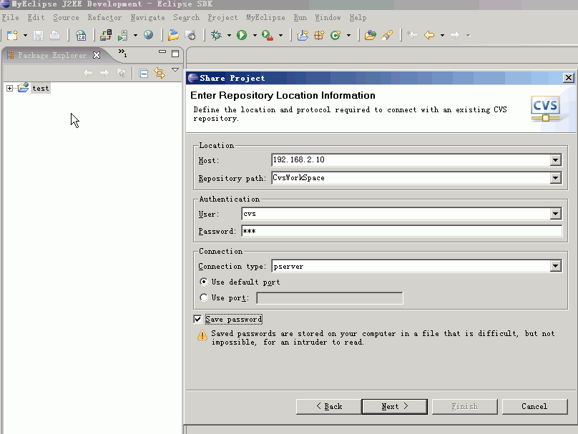The width and height of the screenshot is (578, 434).
Task: Open the New wizard dropdown arrow
Action: (x=25, y=35)
